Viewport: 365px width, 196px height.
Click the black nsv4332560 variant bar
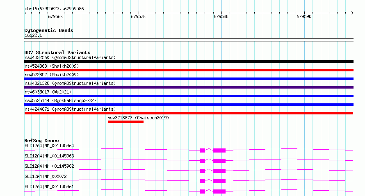[x=189, y=62]
